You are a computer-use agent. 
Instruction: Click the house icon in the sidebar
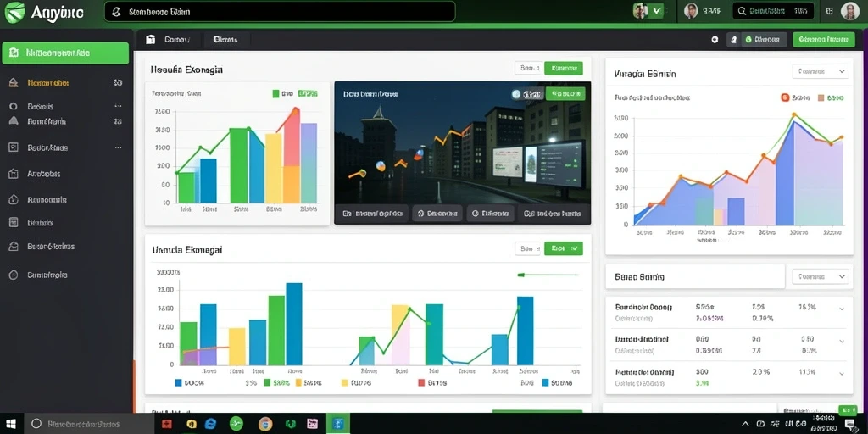point(14,83)
